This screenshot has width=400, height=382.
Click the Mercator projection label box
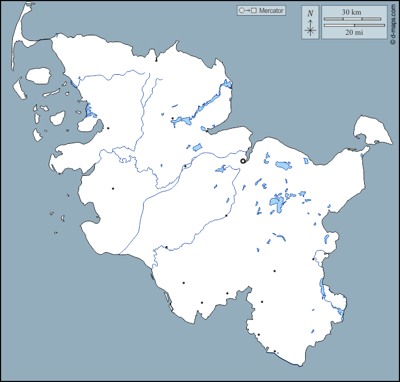pyautogui.click(x=261, y=11)
